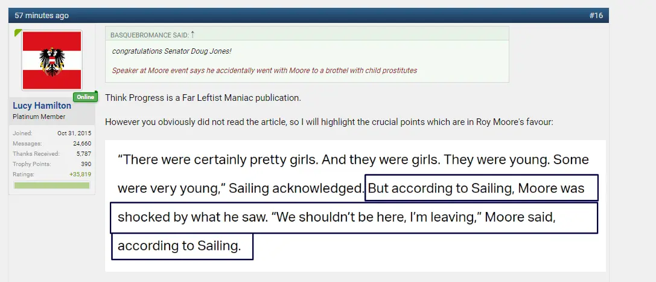Click the 57 minutes ago timestamp

point(42,16)
